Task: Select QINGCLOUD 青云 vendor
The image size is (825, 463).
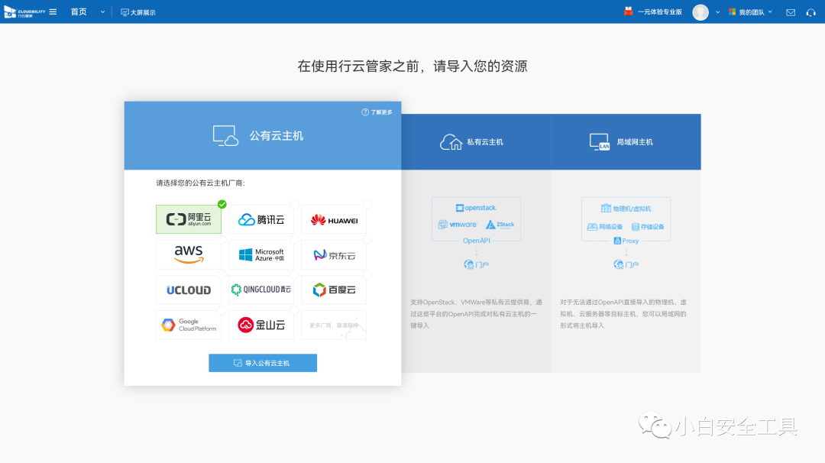Action: 261,290
